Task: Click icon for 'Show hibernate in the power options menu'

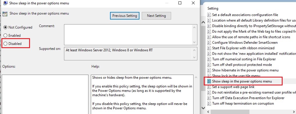Action: tap(209, 70)
